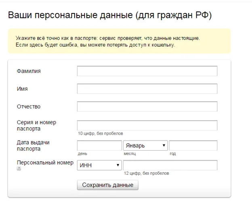Open the Январь month dropdown
The image size is (252, 209).
tap(145, 145)
